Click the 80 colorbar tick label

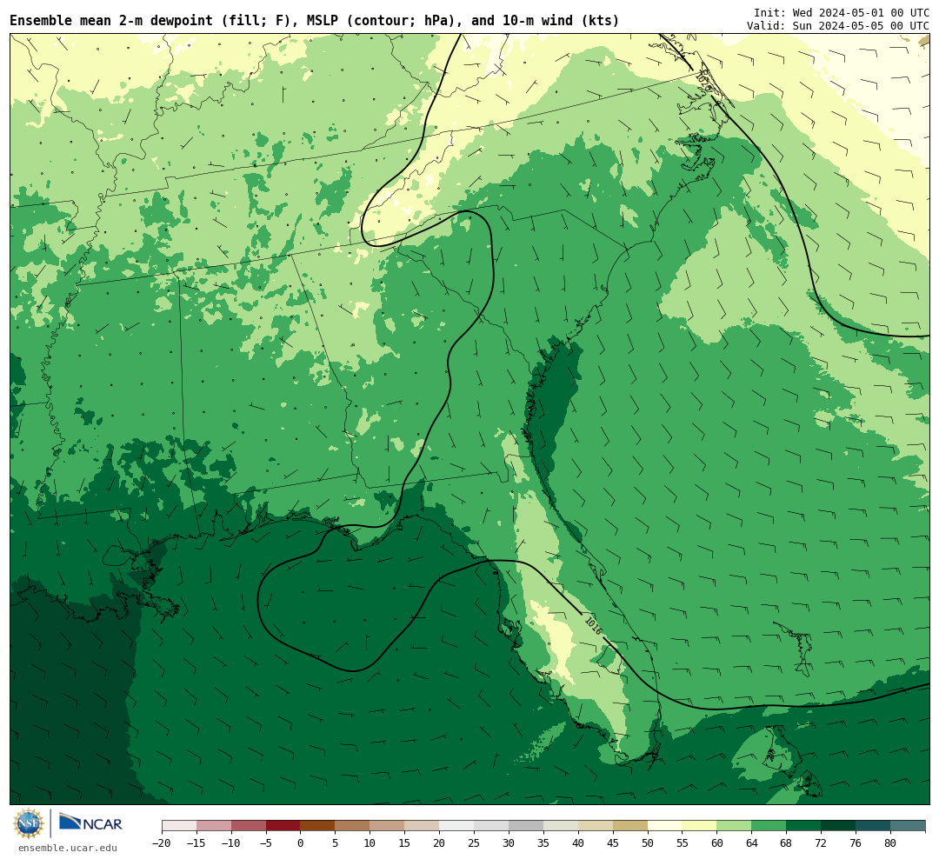[x=891, y=842]
